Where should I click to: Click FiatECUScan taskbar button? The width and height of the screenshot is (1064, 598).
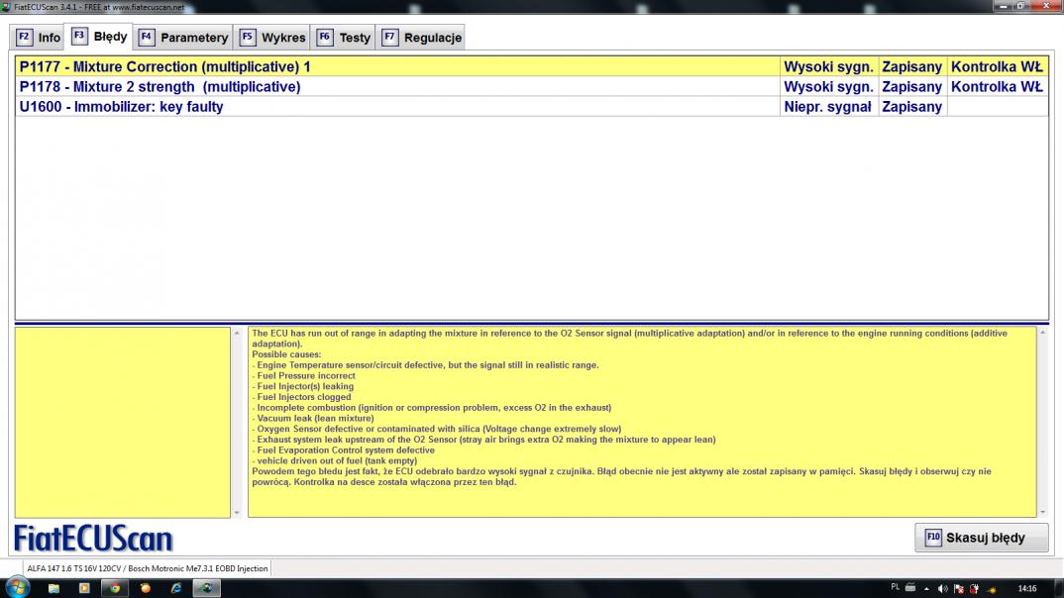point(206,588)
